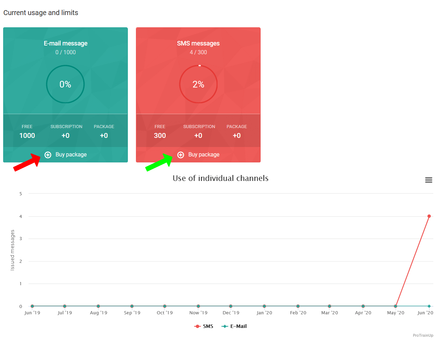
Task: Click the SMS data point for Jun '20
Action: pos(429,216)
